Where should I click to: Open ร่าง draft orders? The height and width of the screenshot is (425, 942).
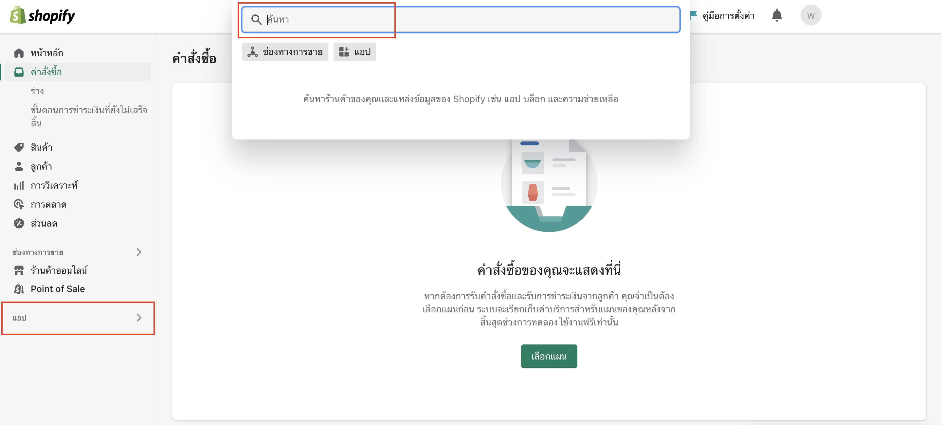[x=37, y=91]
